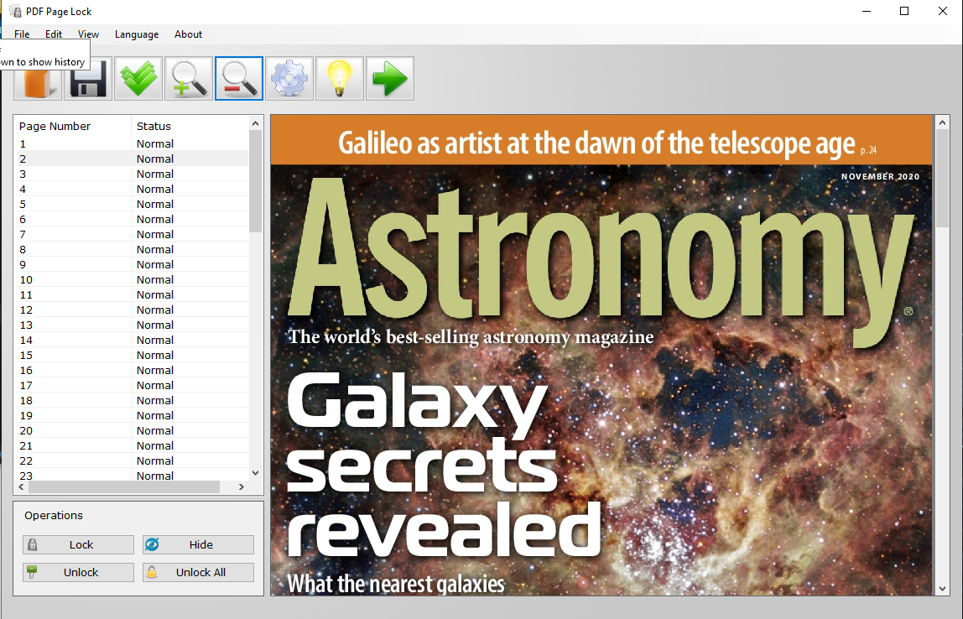Select page 12 in the page list
Screen dimensions: 963x619
(132, 310)
